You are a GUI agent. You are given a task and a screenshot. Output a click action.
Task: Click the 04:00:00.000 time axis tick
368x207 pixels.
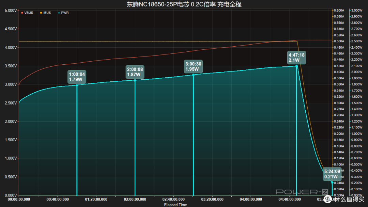[x=251, y=199]
